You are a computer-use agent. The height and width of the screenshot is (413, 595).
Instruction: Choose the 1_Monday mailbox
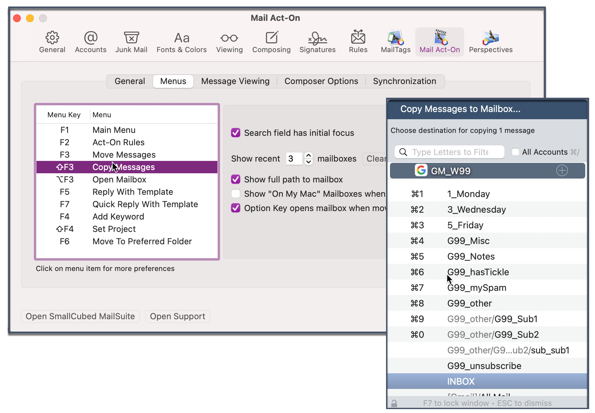487,194
